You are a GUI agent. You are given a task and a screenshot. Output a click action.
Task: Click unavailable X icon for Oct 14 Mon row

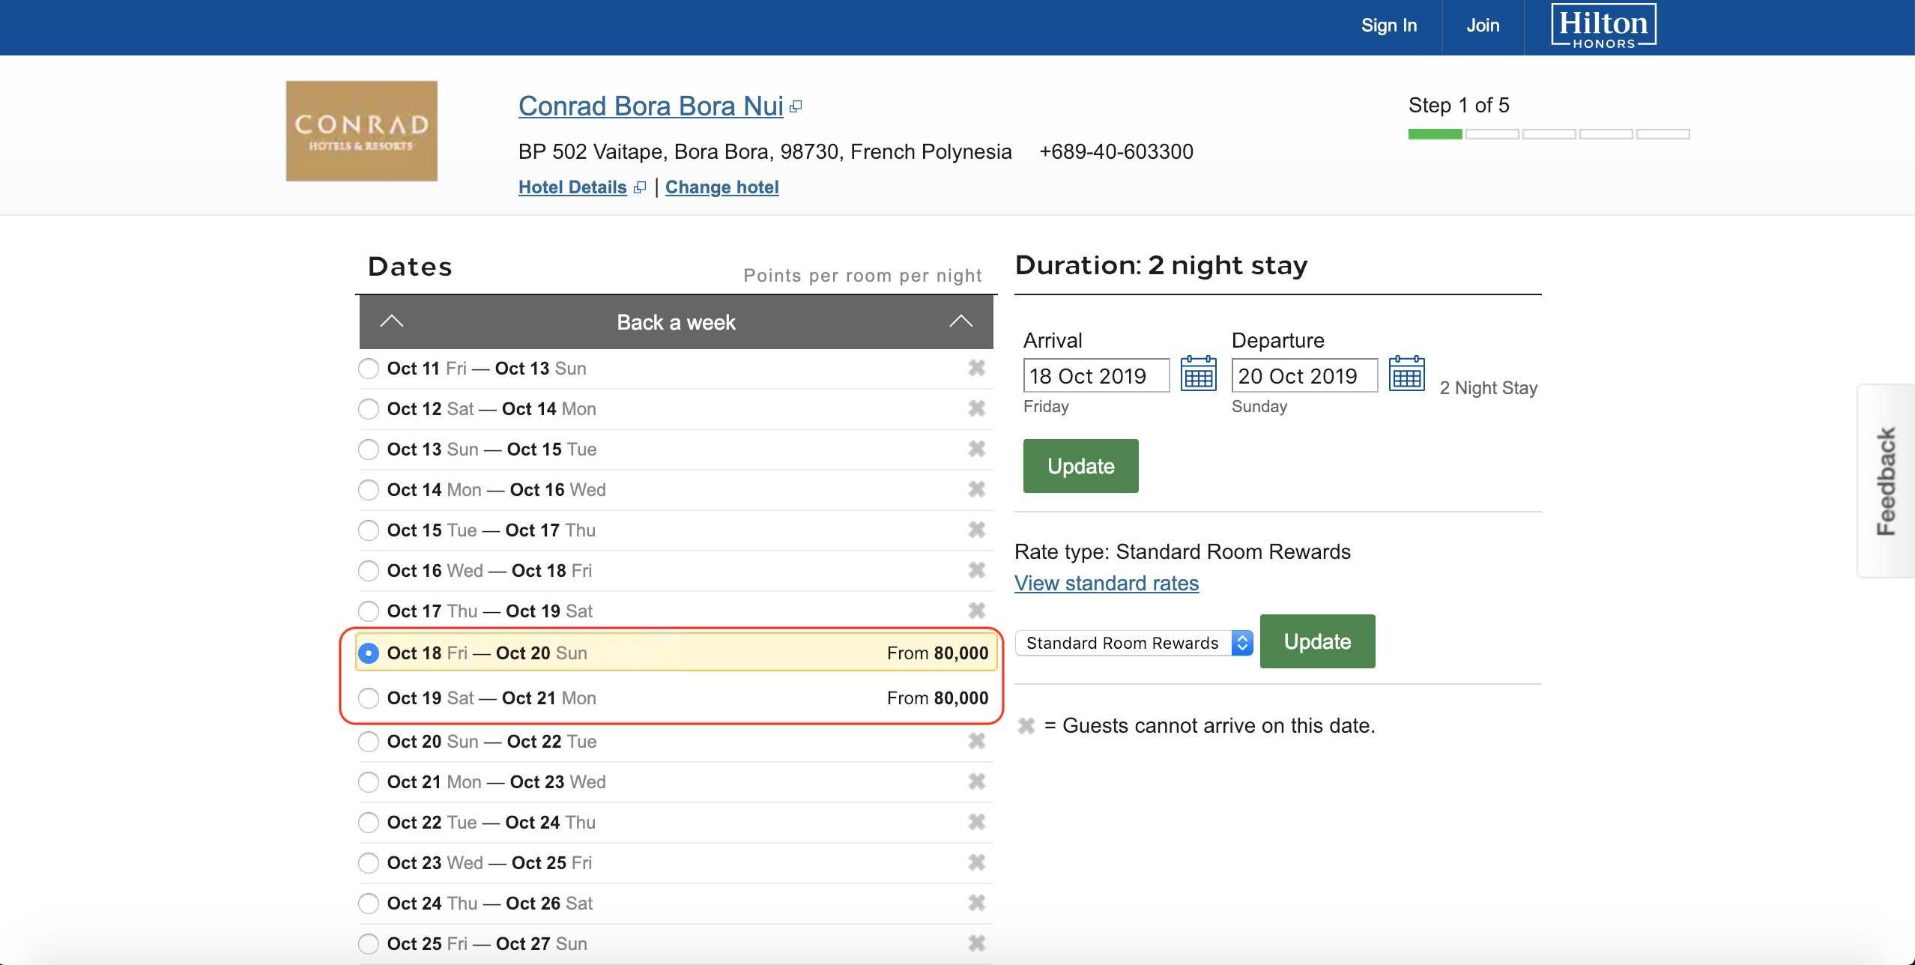[976, 489]
